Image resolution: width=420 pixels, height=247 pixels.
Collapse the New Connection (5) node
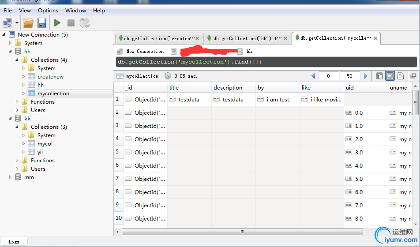point(4,34)
